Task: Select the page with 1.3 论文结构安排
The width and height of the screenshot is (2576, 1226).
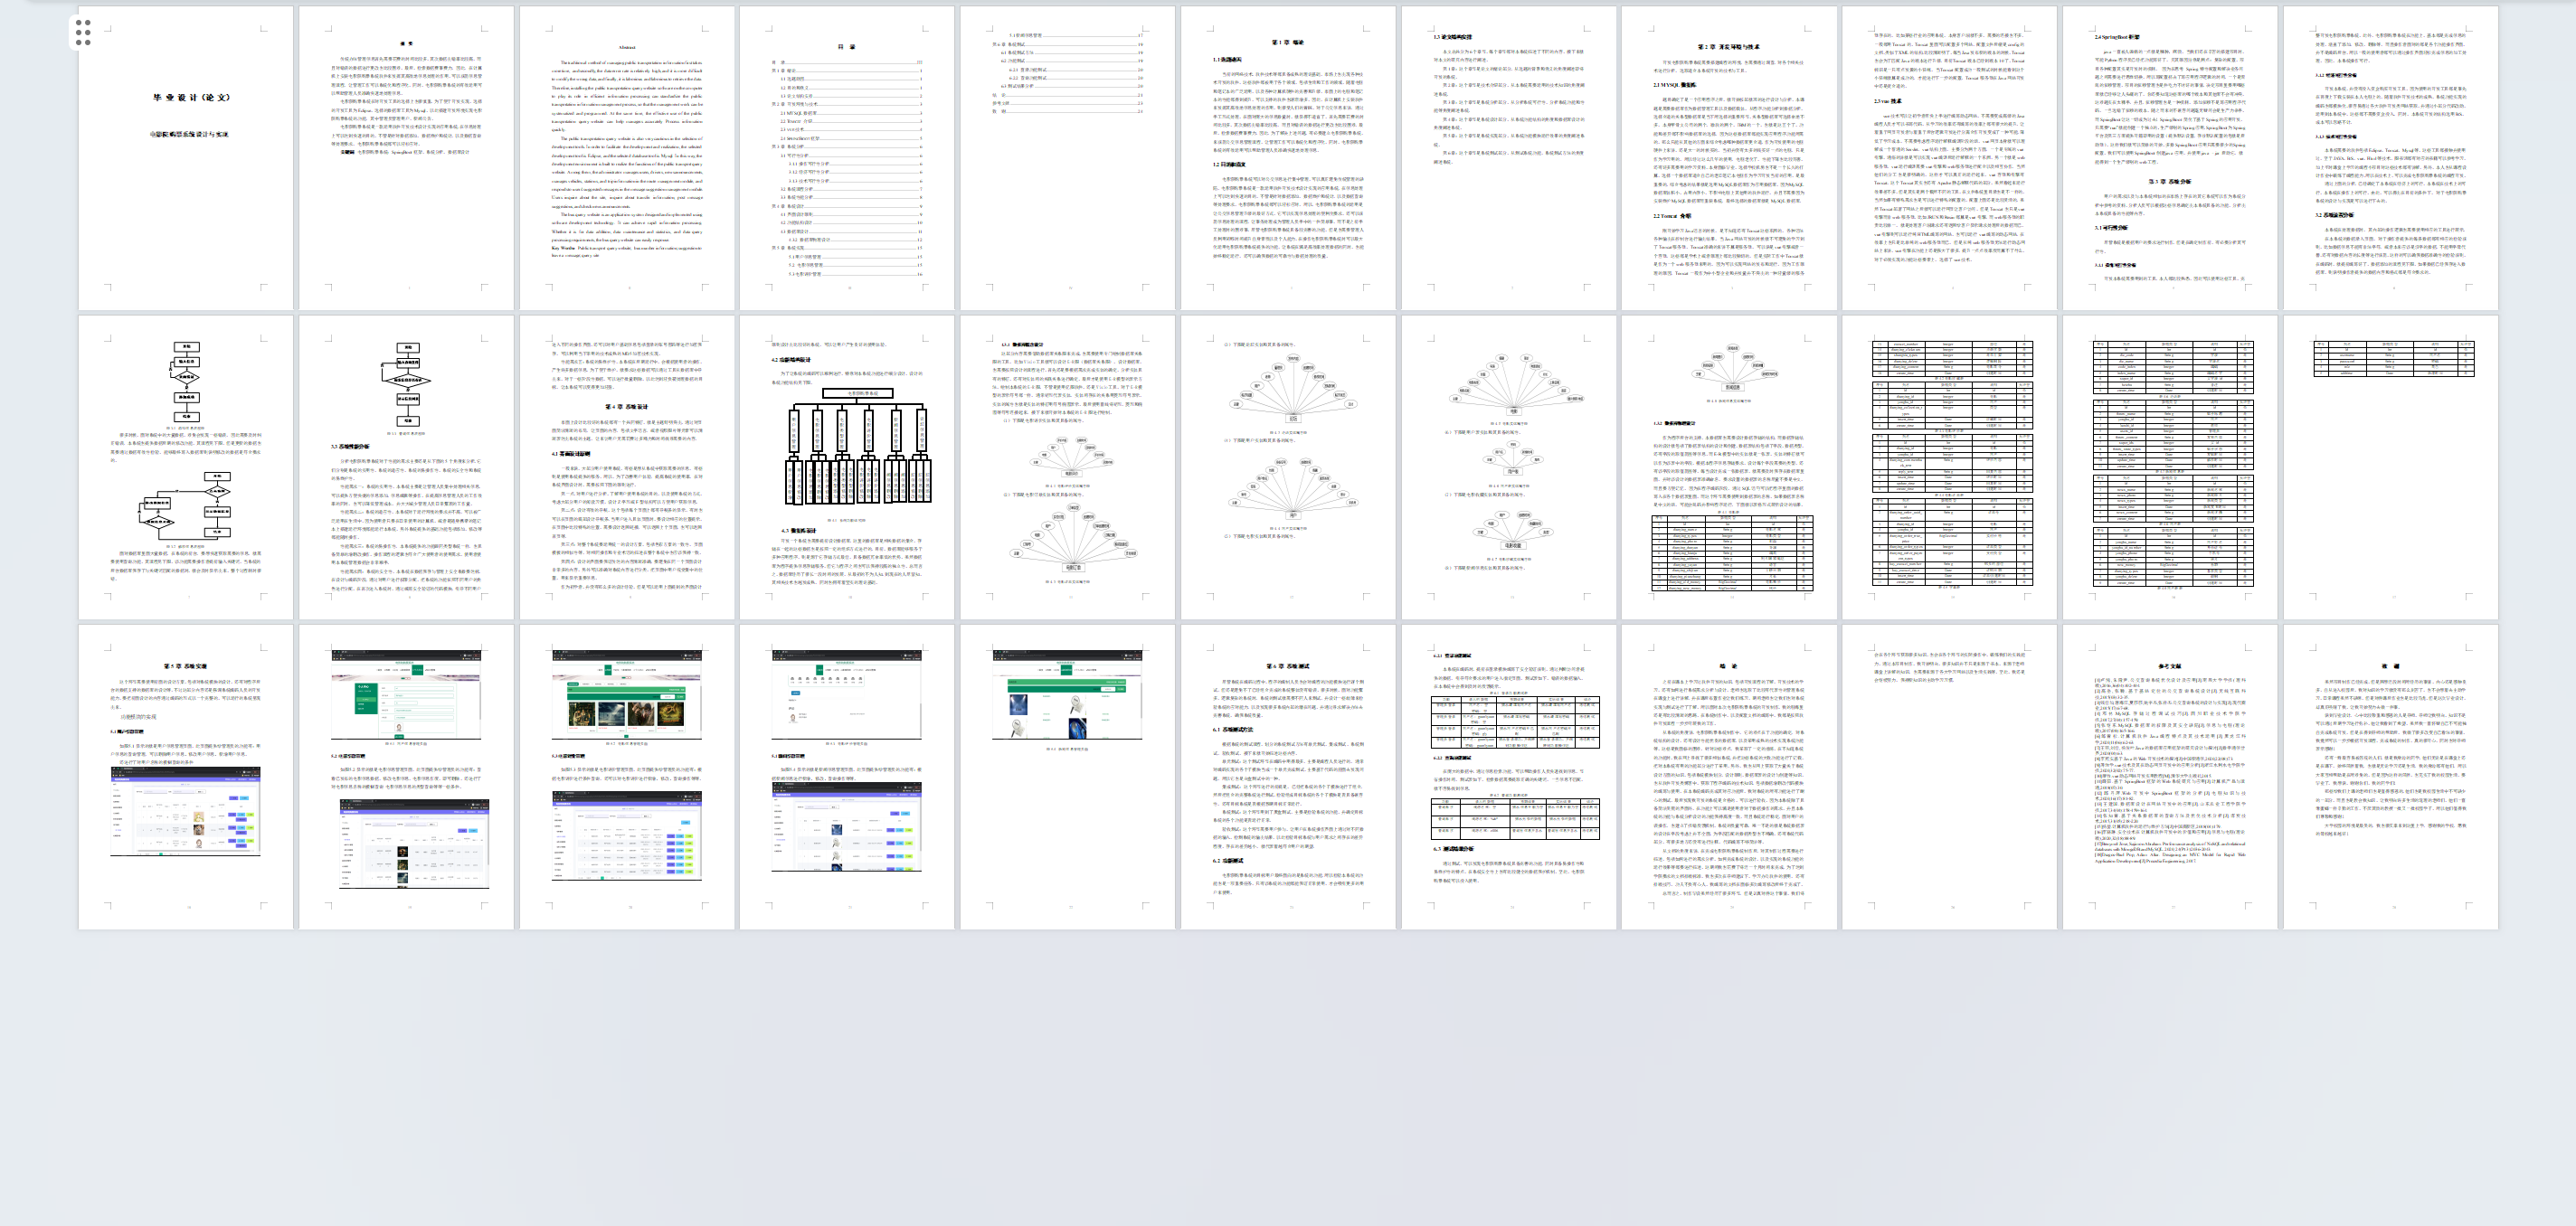Action: pos(1508,158)
